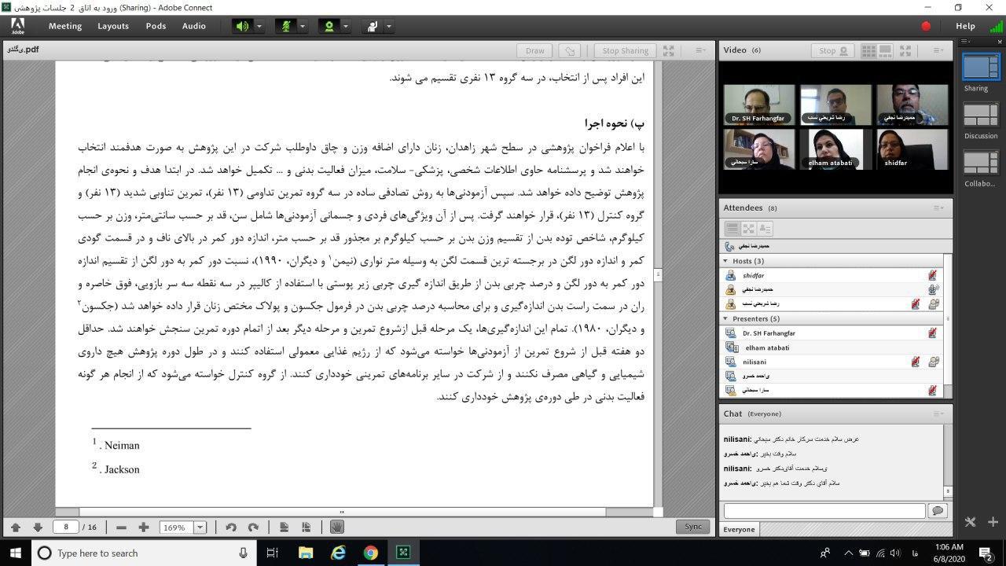Toggle the speaker audio icon
Viewport: 1006px width, 566px height.
(242, 26)
